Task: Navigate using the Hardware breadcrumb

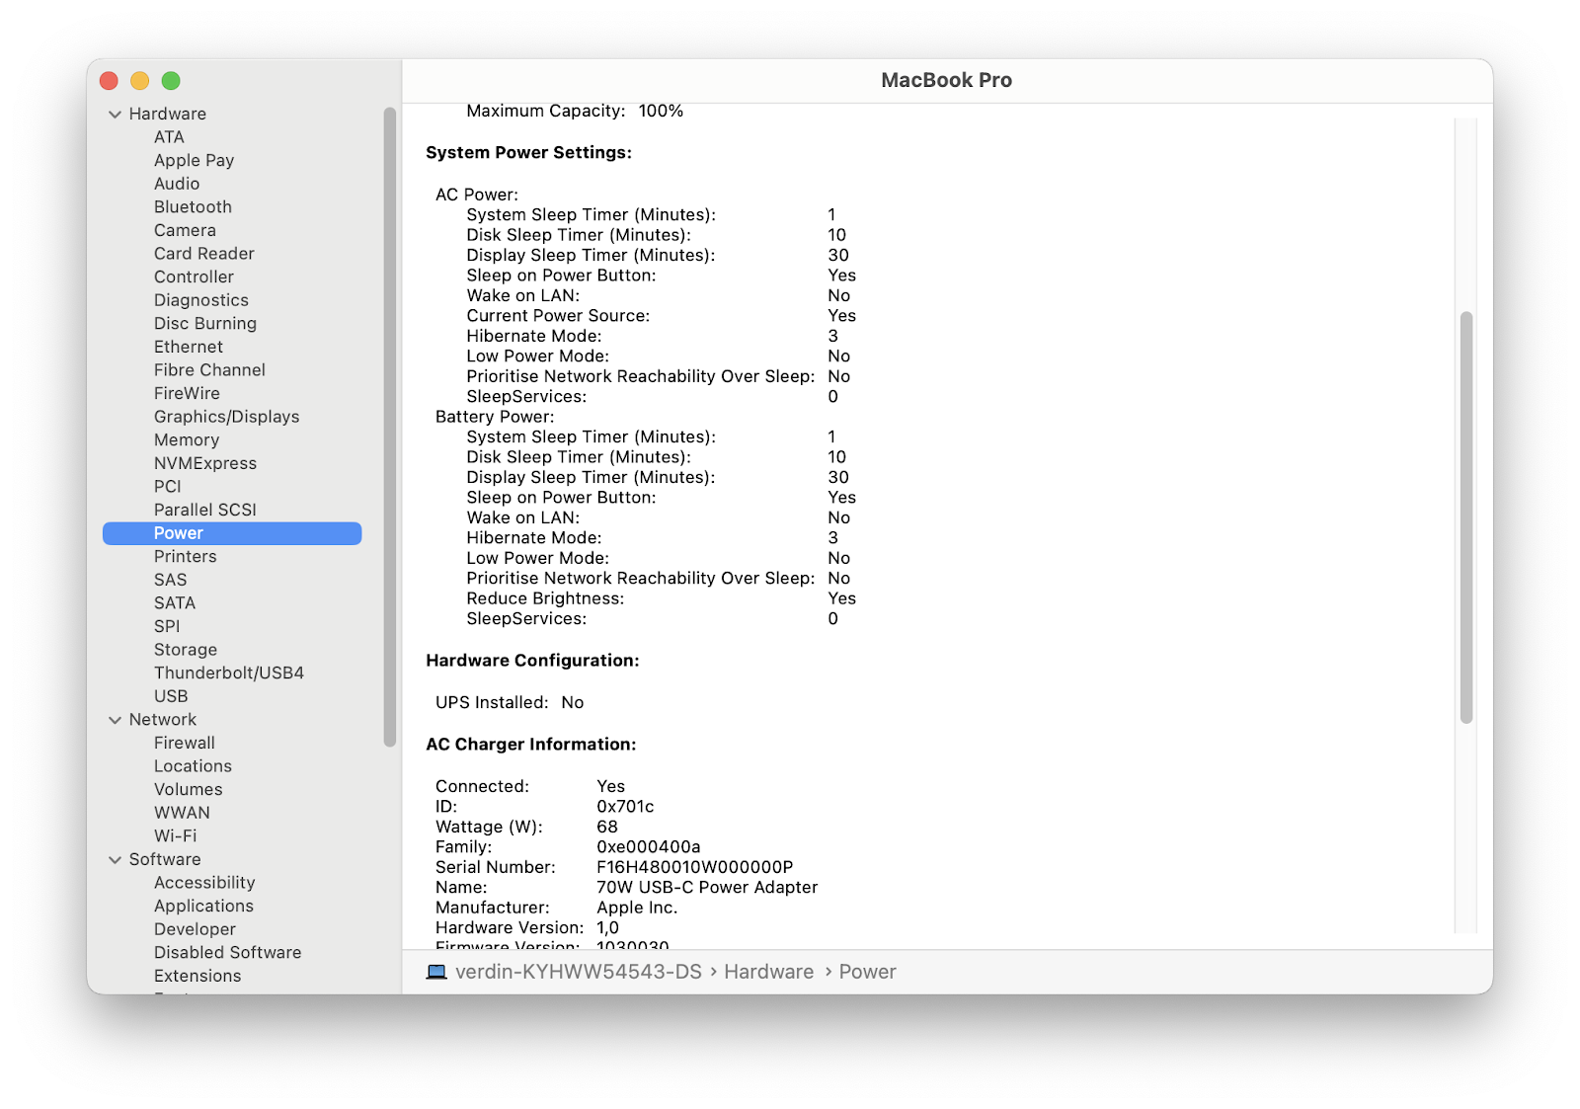Action: click(767, 972)
